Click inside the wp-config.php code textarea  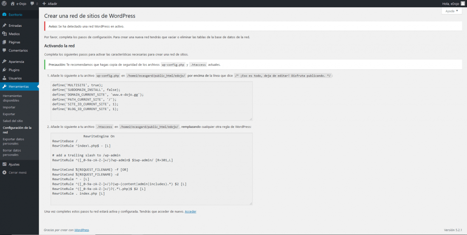(151, 101)
